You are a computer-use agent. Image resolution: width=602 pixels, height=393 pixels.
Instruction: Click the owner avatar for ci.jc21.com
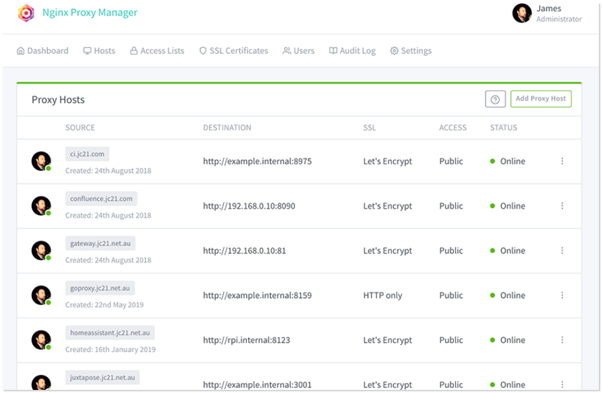tap(41, 161)
